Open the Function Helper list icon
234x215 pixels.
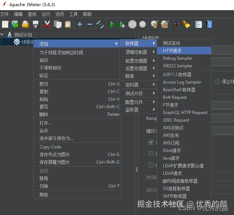199,24
